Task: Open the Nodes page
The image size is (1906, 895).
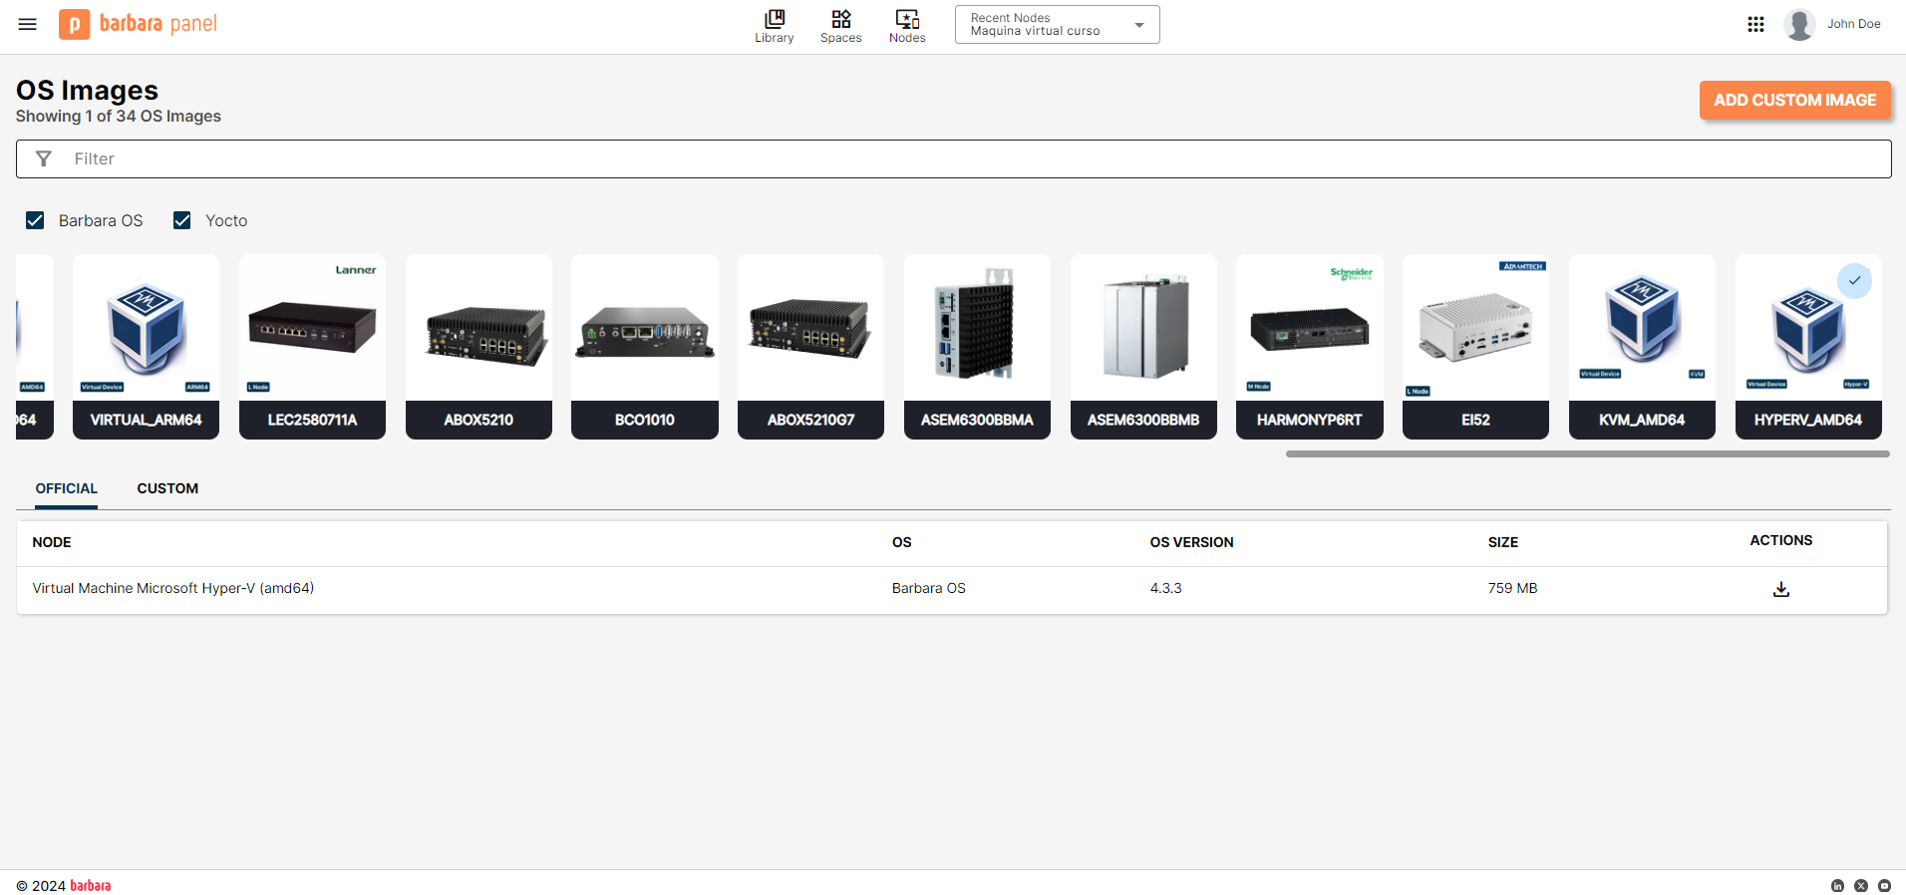Action: pyautogui.click(x=907, y=27)
